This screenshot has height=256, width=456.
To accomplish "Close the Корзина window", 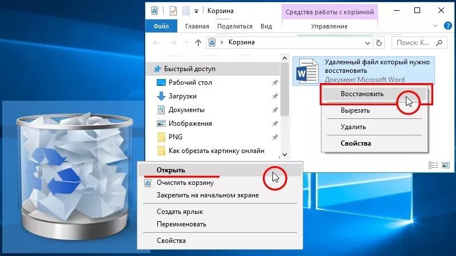I will tap(441, 11).
